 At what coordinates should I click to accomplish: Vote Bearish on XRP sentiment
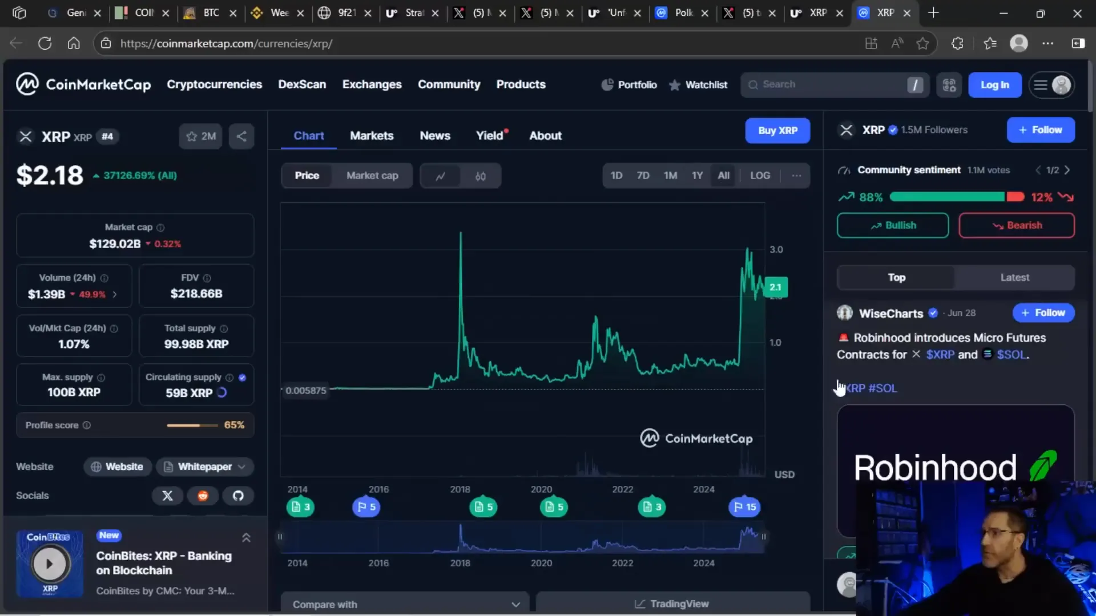pyautogui.click(x=1017, y=225)
